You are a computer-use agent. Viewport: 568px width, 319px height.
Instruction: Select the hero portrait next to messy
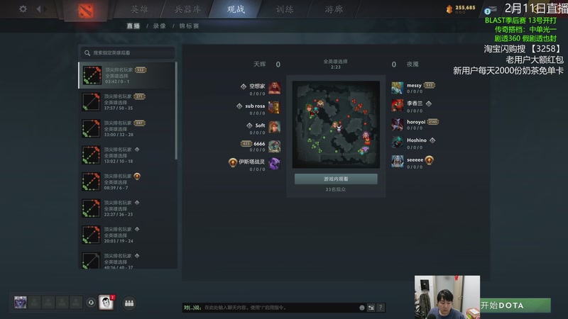coord(398,88)
